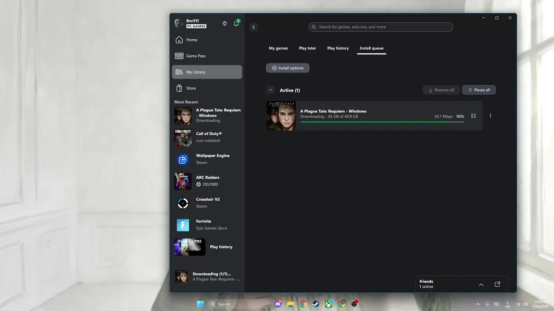554x311 pixels.
Task: Switch to Play history tab
Action: [338, 48]
